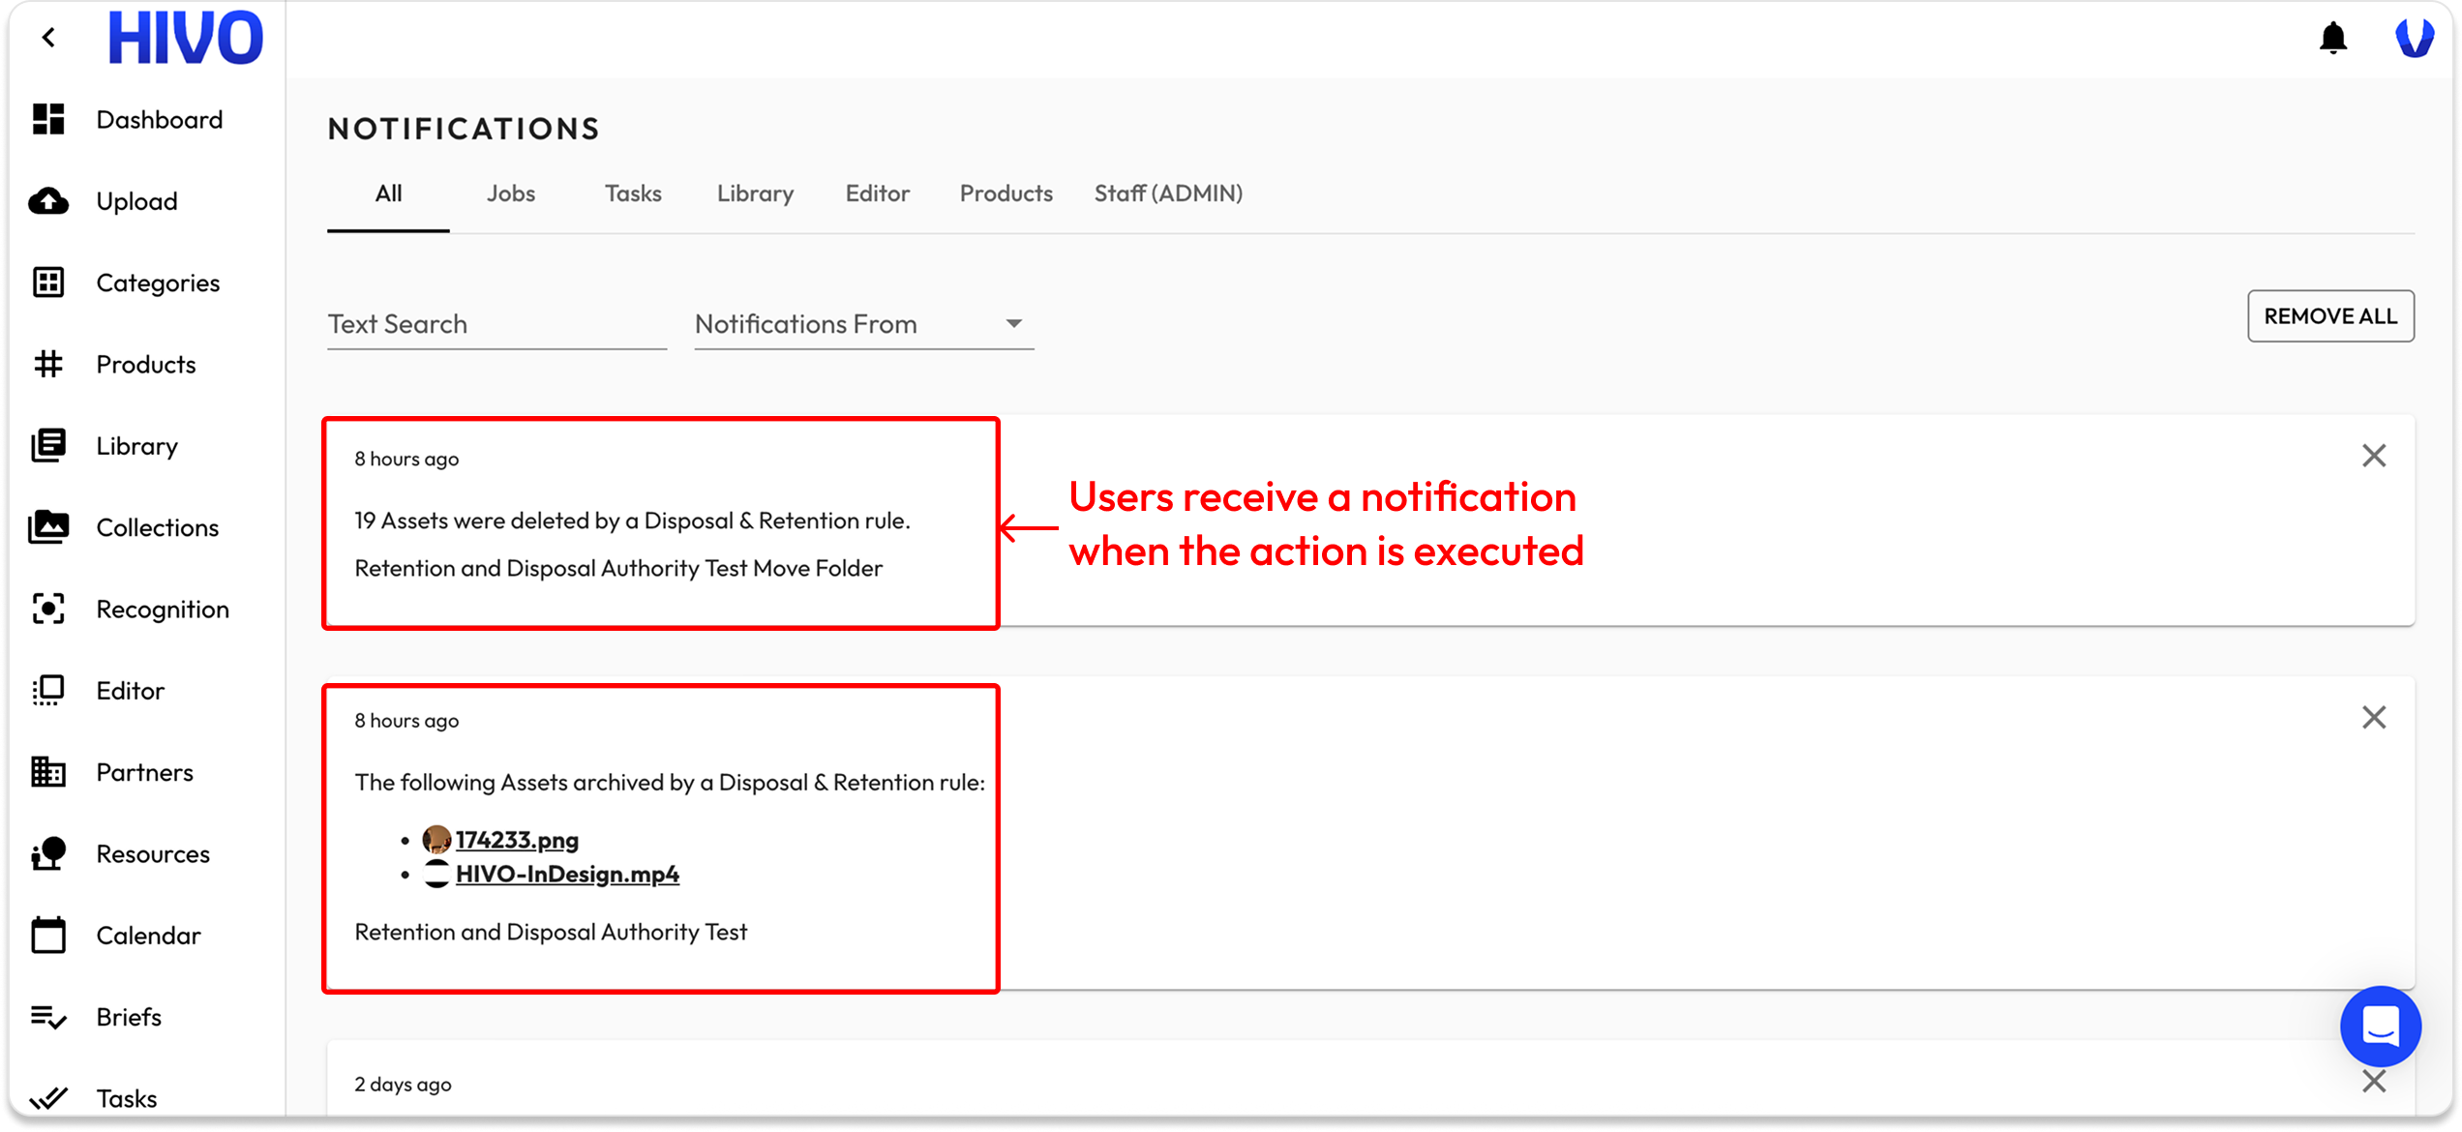Click the user profile avatar icon
The image size is (2462, 1132).
pyautogui.click(x=2414, y=39)
